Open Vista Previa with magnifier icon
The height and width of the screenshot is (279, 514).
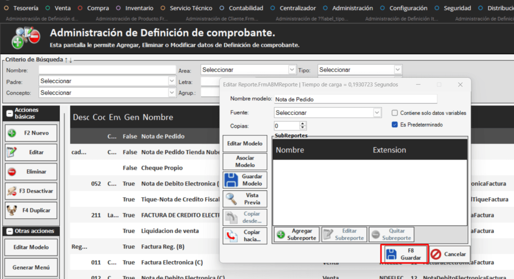(231, 199)
